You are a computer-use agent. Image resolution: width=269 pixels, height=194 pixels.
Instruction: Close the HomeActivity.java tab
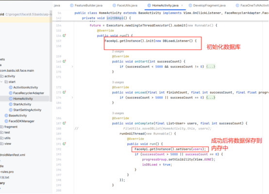[182, 5]
